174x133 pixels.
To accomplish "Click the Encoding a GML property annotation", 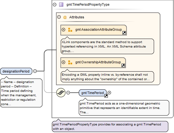I will (107, 77).
